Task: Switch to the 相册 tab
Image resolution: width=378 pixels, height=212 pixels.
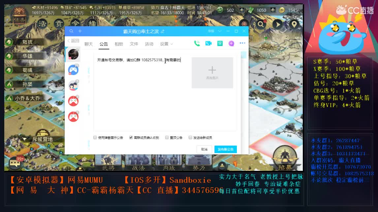Action: pos(119,44)
